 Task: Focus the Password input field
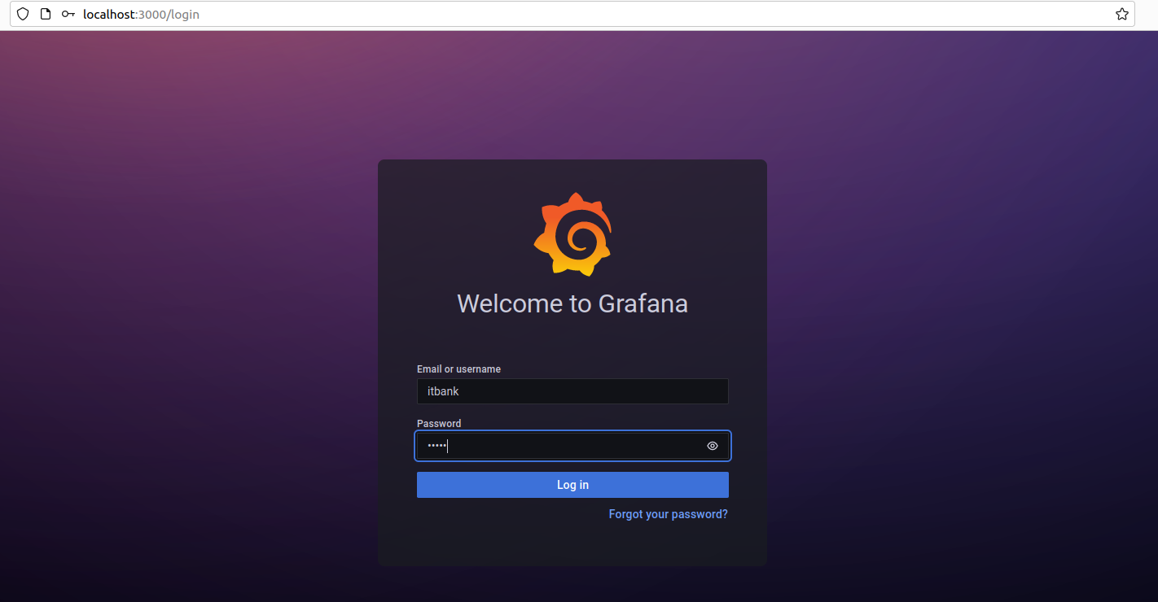572,446
